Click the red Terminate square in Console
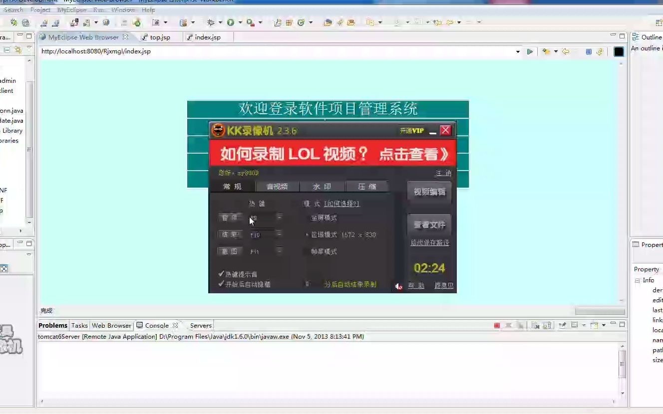This screenshot has width=663, height=414. [497, 325]
